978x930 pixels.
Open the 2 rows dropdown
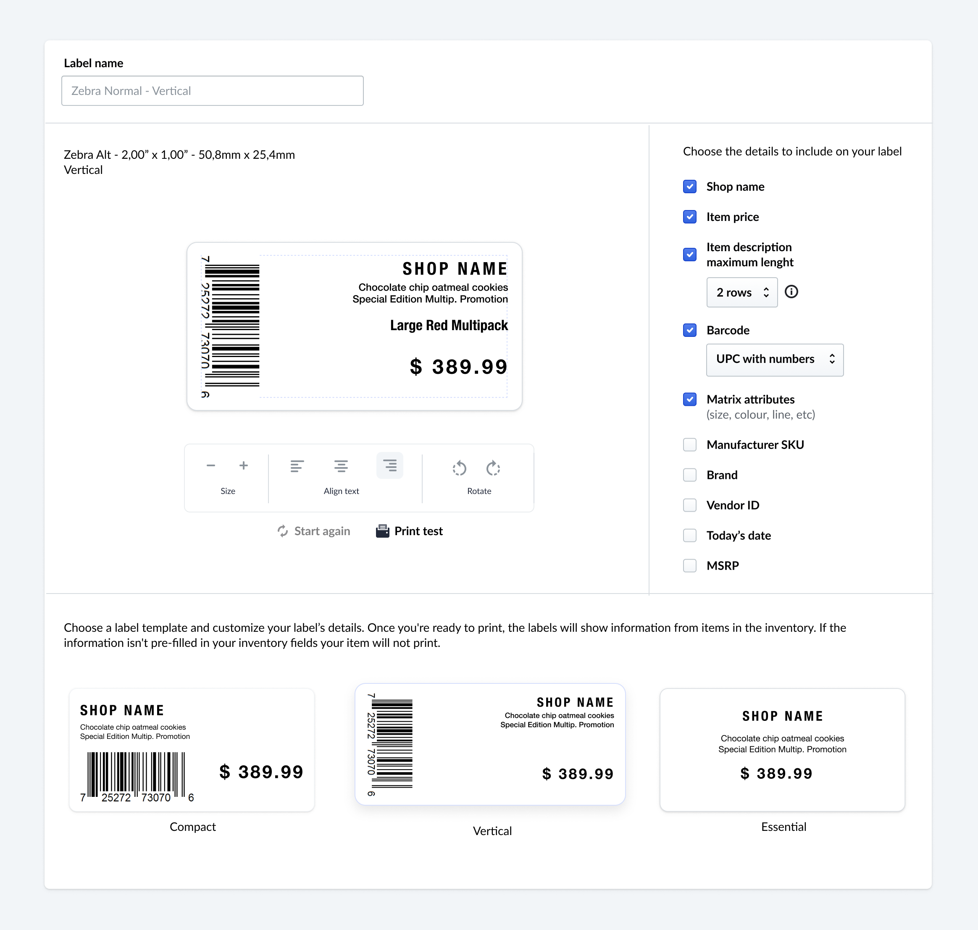[x=741, y=292]
